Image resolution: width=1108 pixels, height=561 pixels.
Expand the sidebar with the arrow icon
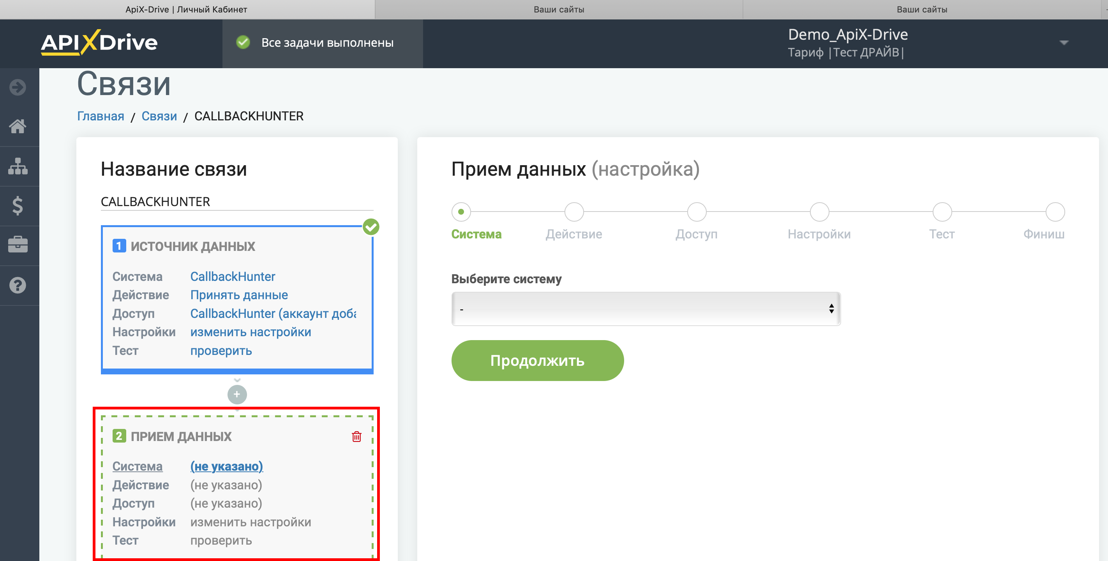(18, 87)
